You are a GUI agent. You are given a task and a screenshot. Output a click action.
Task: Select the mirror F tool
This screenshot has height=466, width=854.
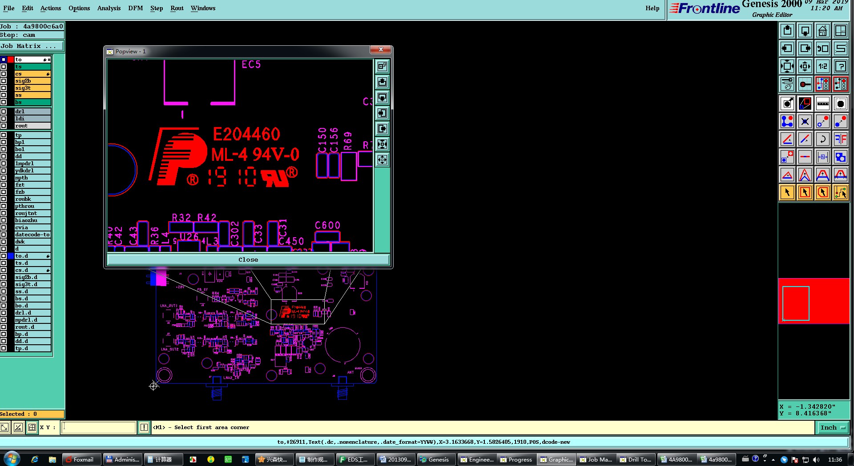[841, 139]
